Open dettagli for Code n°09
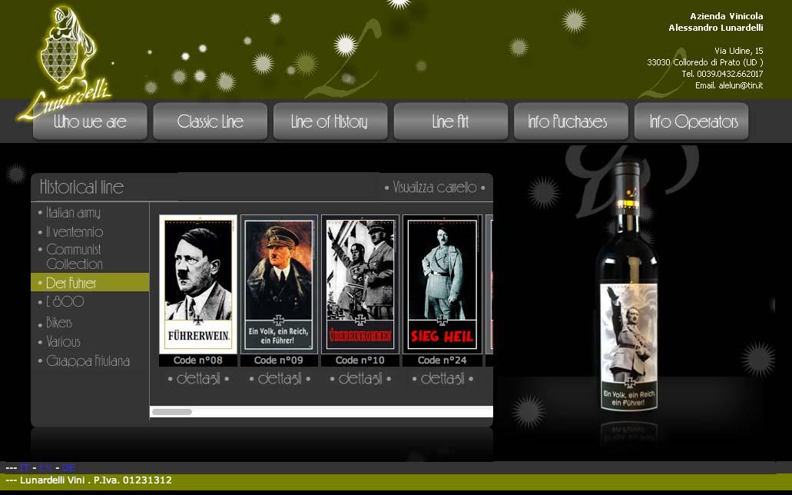 coord(280,378)
